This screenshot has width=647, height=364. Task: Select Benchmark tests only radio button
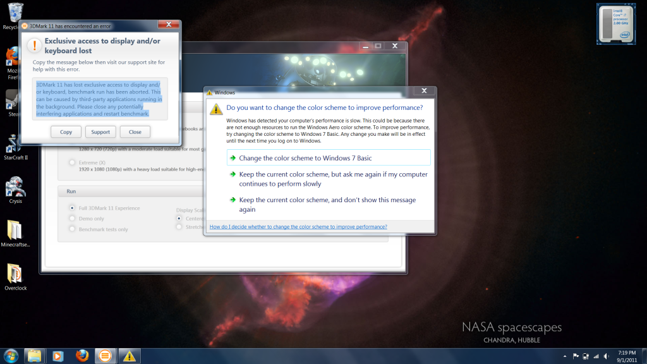[x=72, y=229]
